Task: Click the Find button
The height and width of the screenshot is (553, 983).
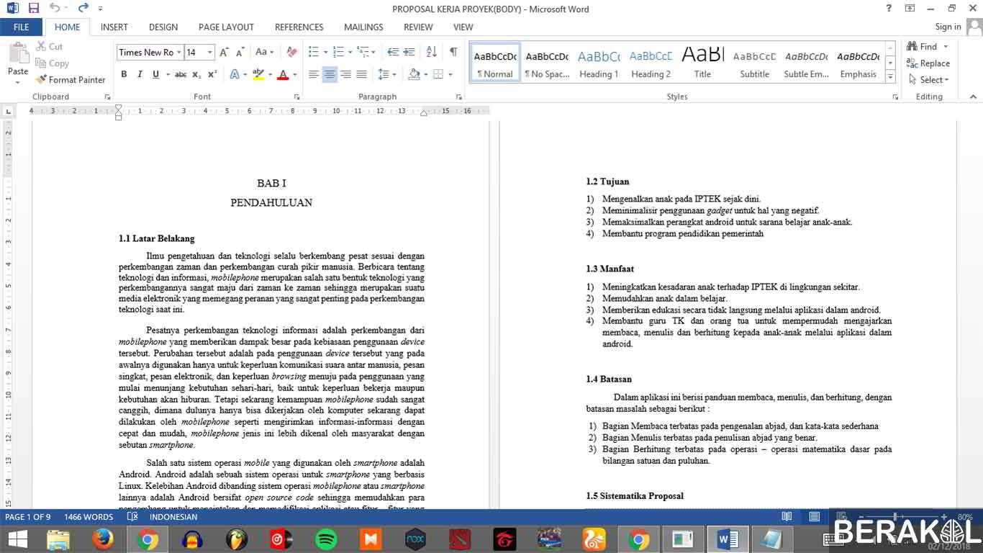Action: 923,46
